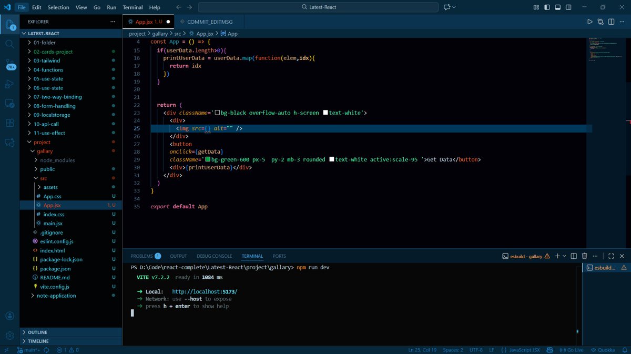Click text-white swatch on line 23
The width and height of the screenshot is (631, 354).
click(x=325, y=113)
